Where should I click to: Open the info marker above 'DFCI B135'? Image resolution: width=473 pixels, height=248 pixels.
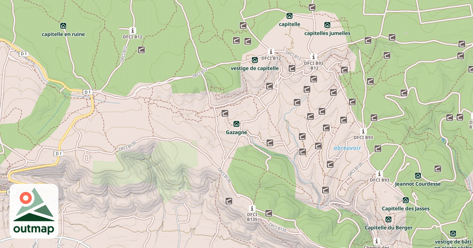pos(252,209)
